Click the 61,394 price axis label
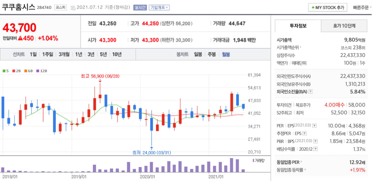Viewport: 372px width, 181px height. (254, 75)
